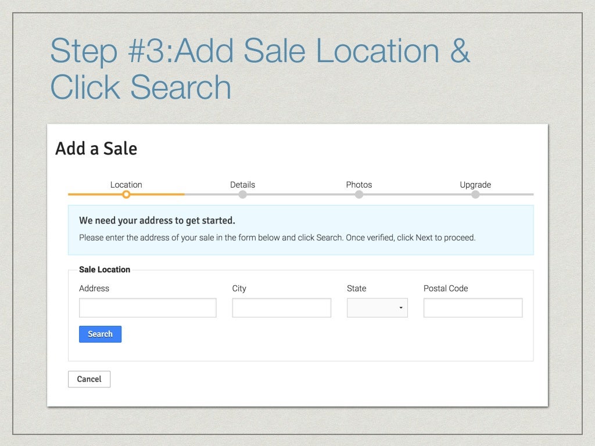Click the 'Add a Sale' heading

96,149
